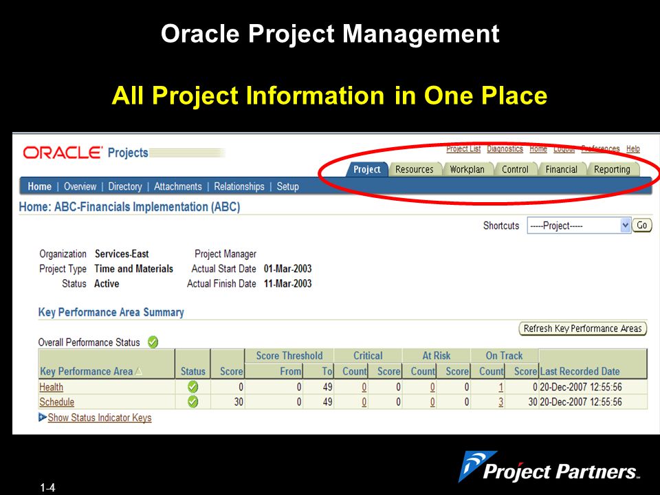Open the Setup subtab
Viewport: 660px width, 495px height.
[288, 186]
